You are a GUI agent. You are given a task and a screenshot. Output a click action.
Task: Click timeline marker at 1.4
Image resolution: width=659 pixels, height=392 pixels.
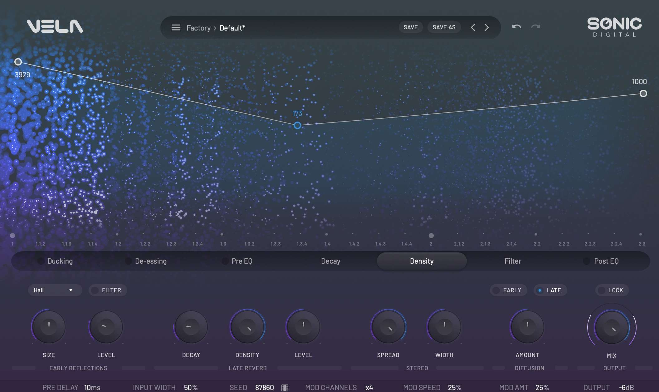[326, 234]
